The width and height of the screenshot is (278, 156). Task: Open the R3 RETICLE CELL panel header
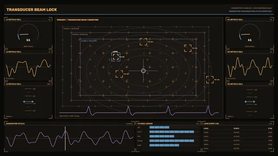pos(250,84)
